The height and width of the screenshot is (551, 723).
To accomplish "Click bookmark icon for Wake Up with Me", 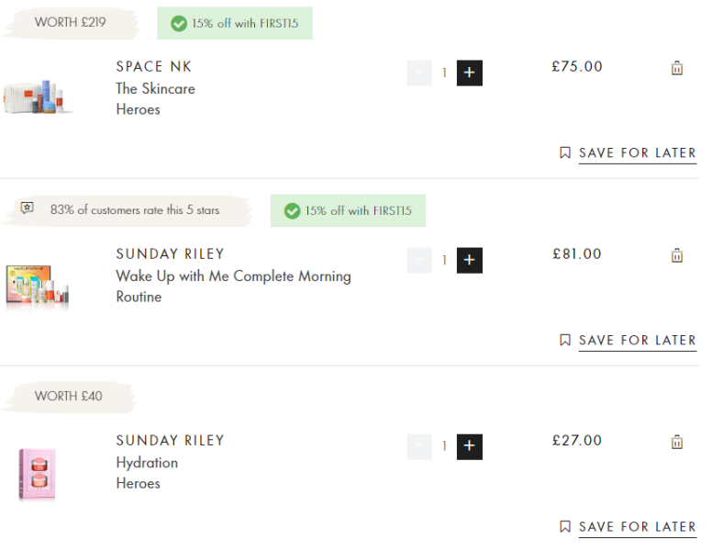I will point(565,340).
